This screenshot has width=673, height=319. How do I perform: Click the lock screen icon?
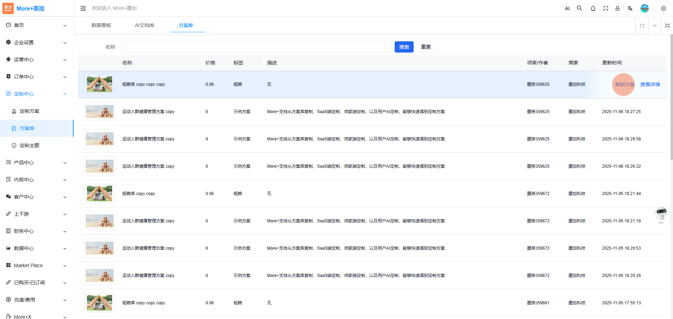coord(618,8)
